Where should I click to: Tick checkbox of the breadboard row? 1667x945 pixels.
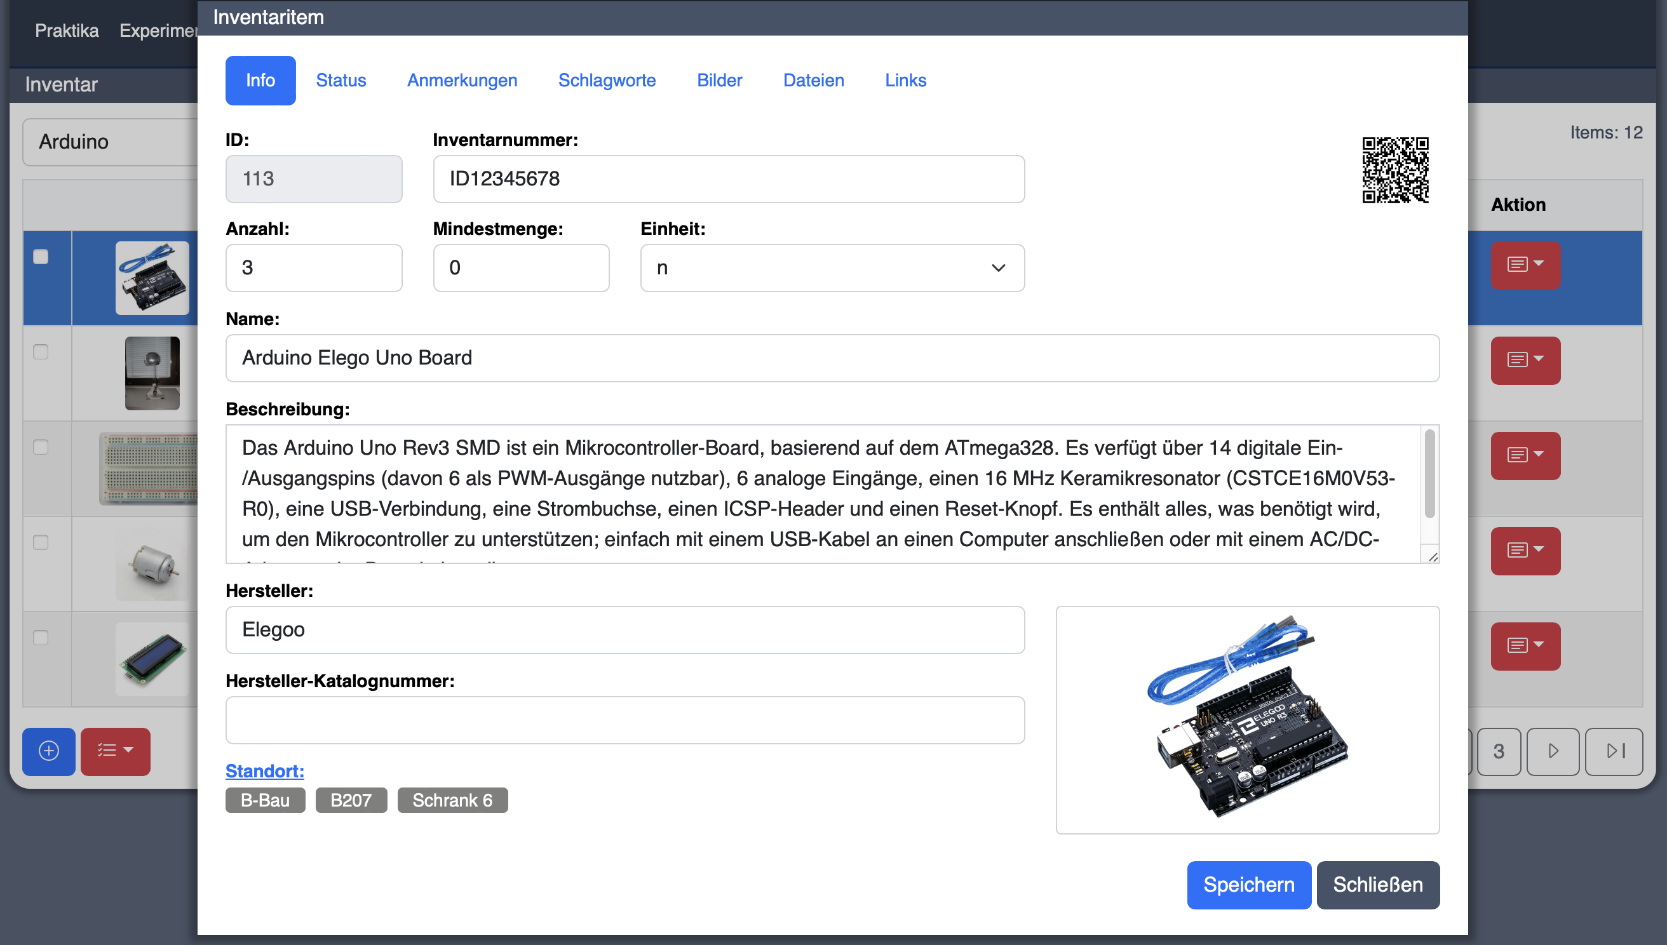[x=41, y=447]
